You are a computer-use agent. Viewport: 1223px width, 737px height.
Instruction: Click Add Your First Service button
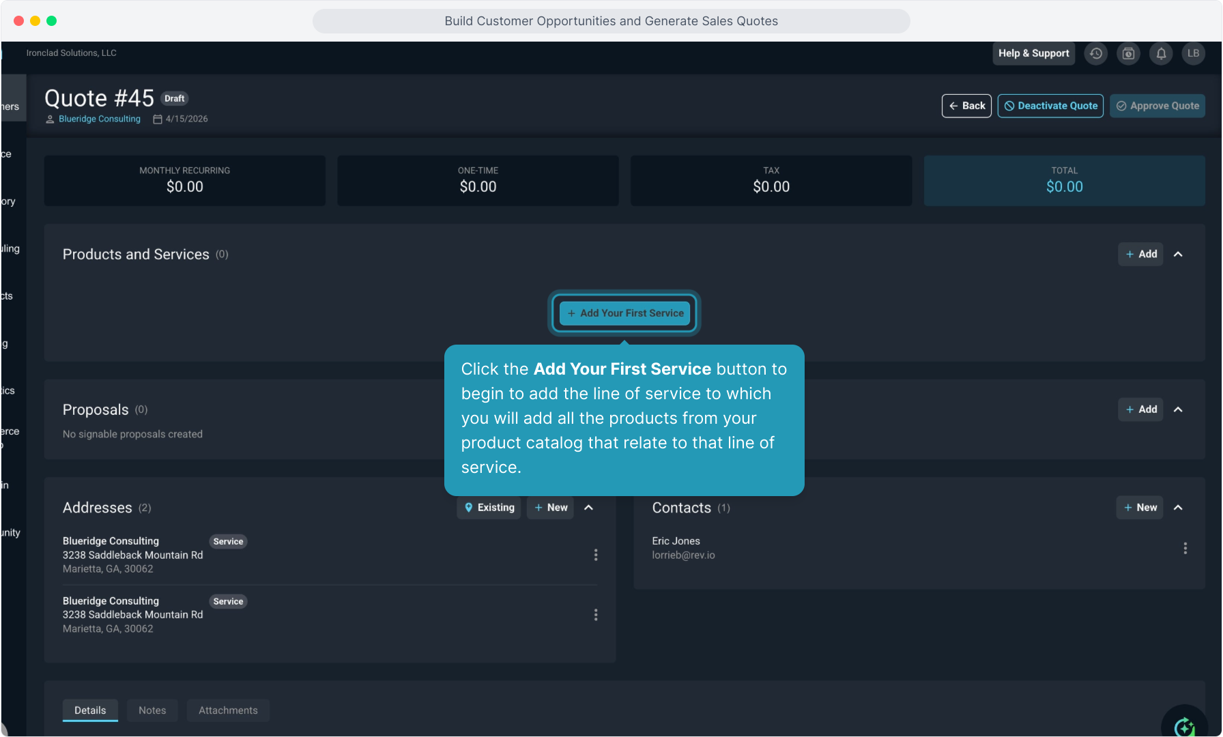tap(624, 313)
